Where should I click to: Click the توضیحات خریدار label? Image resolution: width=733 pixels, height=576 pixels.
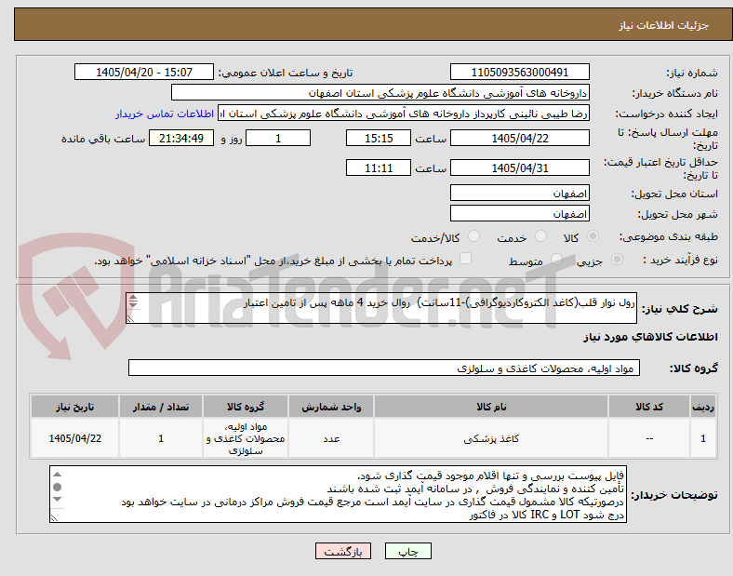point(674,495)
